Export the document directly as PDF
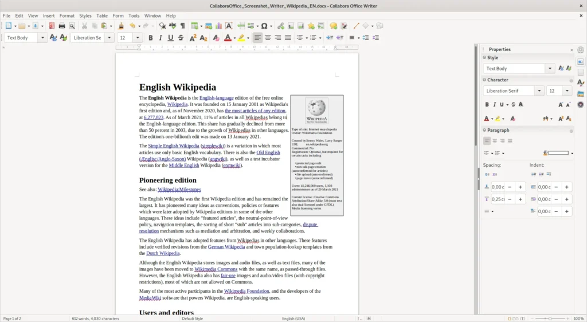The image size is (587, 322). coord(52,26)
